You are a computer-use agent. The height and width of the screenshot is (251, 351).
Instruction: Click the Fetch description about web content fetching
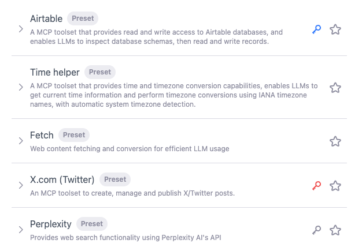click(x=130, y=149)
